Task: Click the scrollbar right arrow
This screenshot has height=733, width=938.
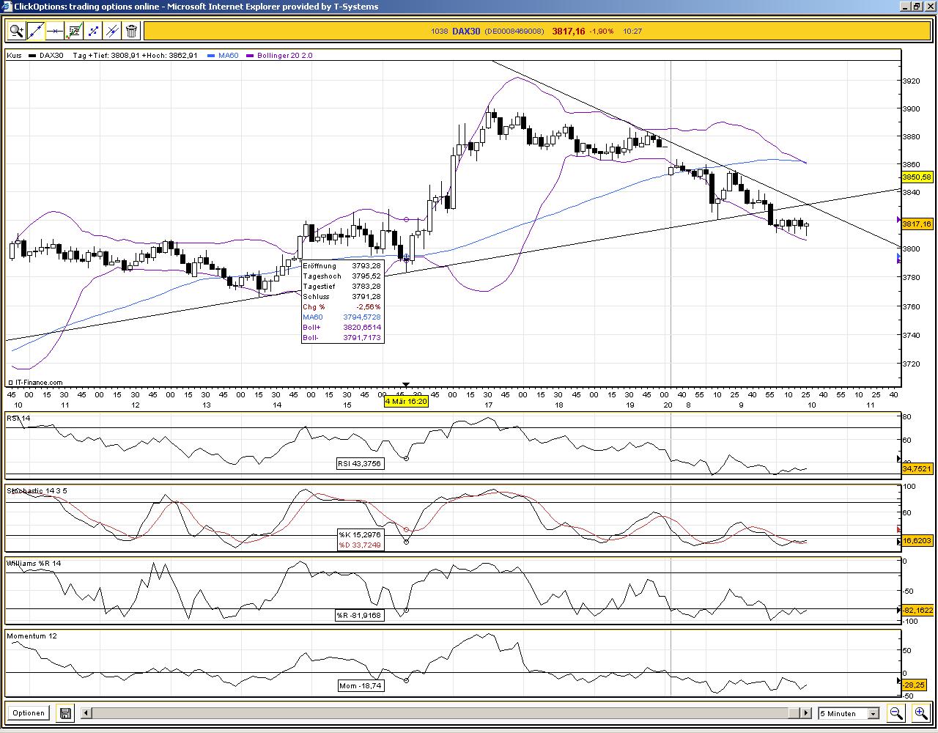Action: point(805,712)
